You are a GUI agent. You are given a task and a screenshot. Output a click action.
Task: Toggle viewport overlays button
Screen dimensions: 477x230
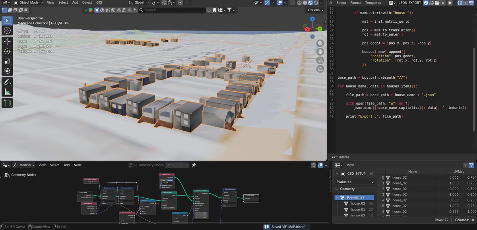click(280, 3)
